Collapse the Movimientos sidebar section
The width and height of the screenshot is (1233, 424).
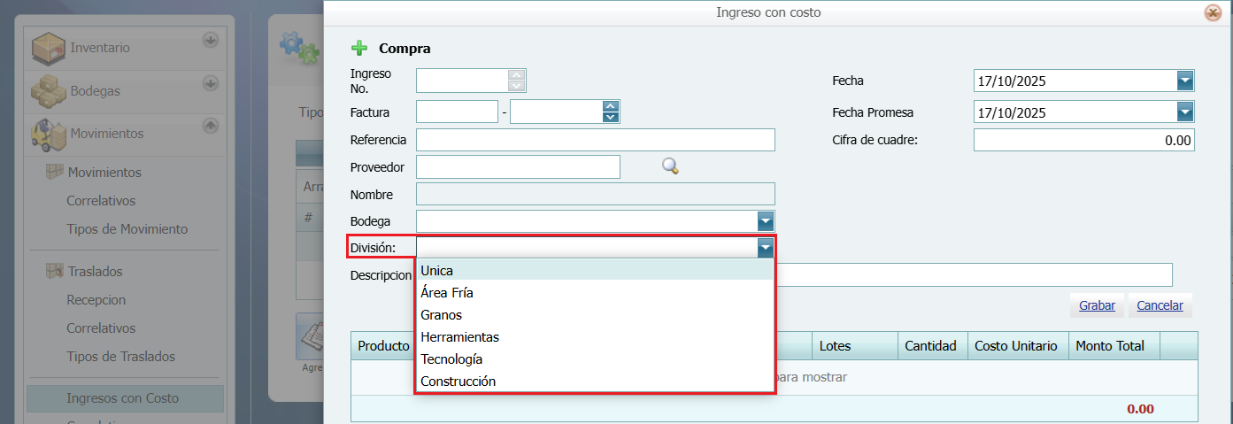click(x=210, y=126)
